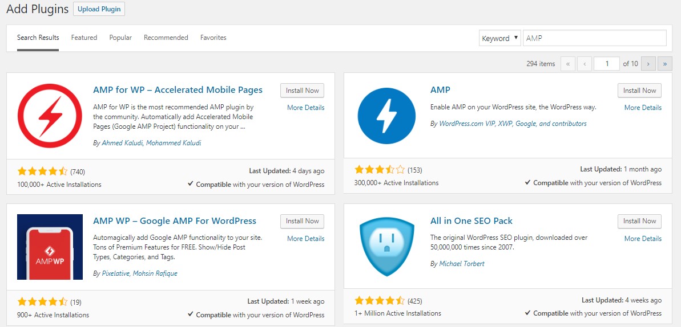Click the current page number field
Screen dimensions: 681x327
pos(607,64)
